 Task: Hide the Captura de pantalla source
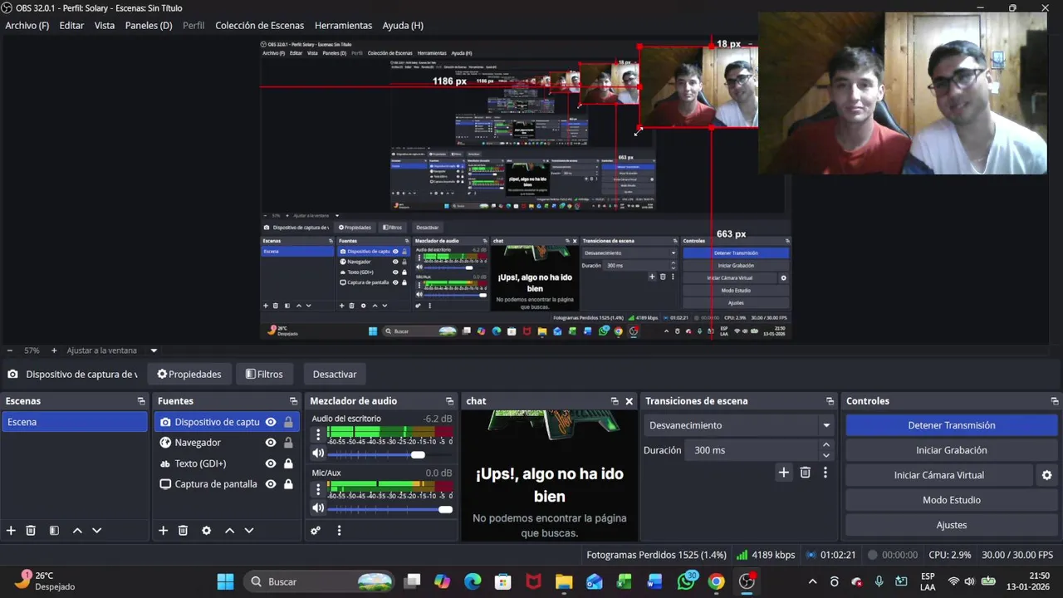tap(271, 484)
